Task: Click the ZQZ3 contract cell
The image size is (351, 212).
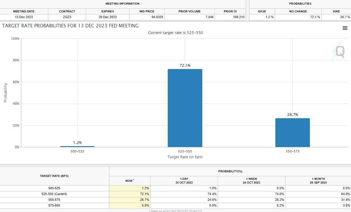Action: [x=67, y=17]
